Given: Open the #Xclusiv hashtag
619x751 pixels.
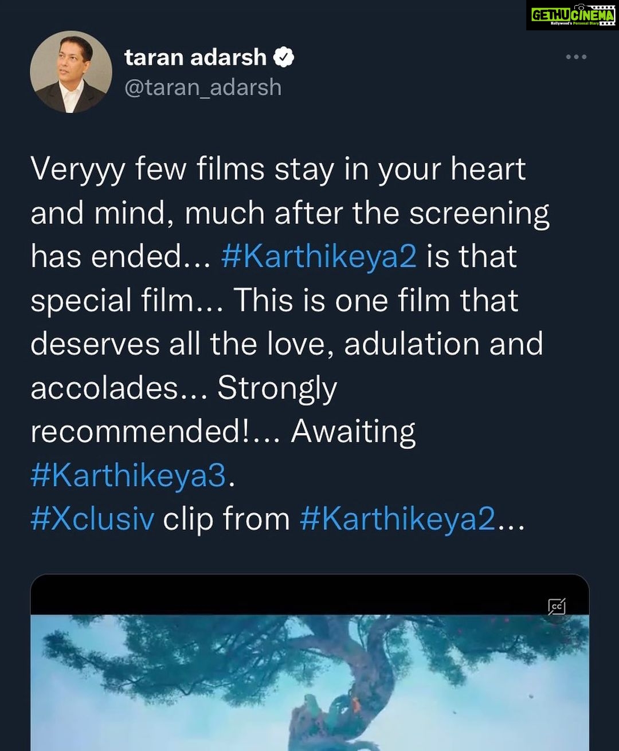Looking at the screenshot, I should (x=92, y=519).
